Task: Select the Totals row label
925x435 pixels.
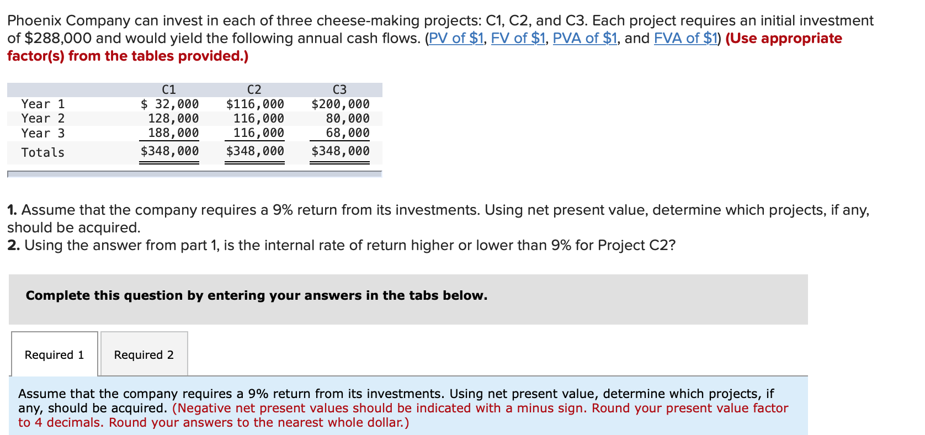Action: (42, 152)
